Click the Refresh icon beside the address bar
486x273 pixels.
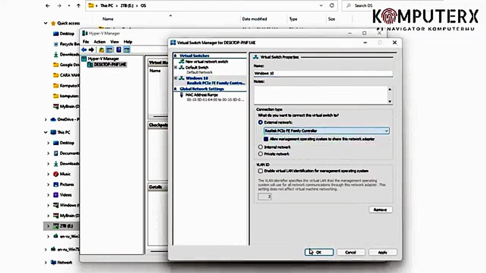pyautogui.click(x=332, y=6)
